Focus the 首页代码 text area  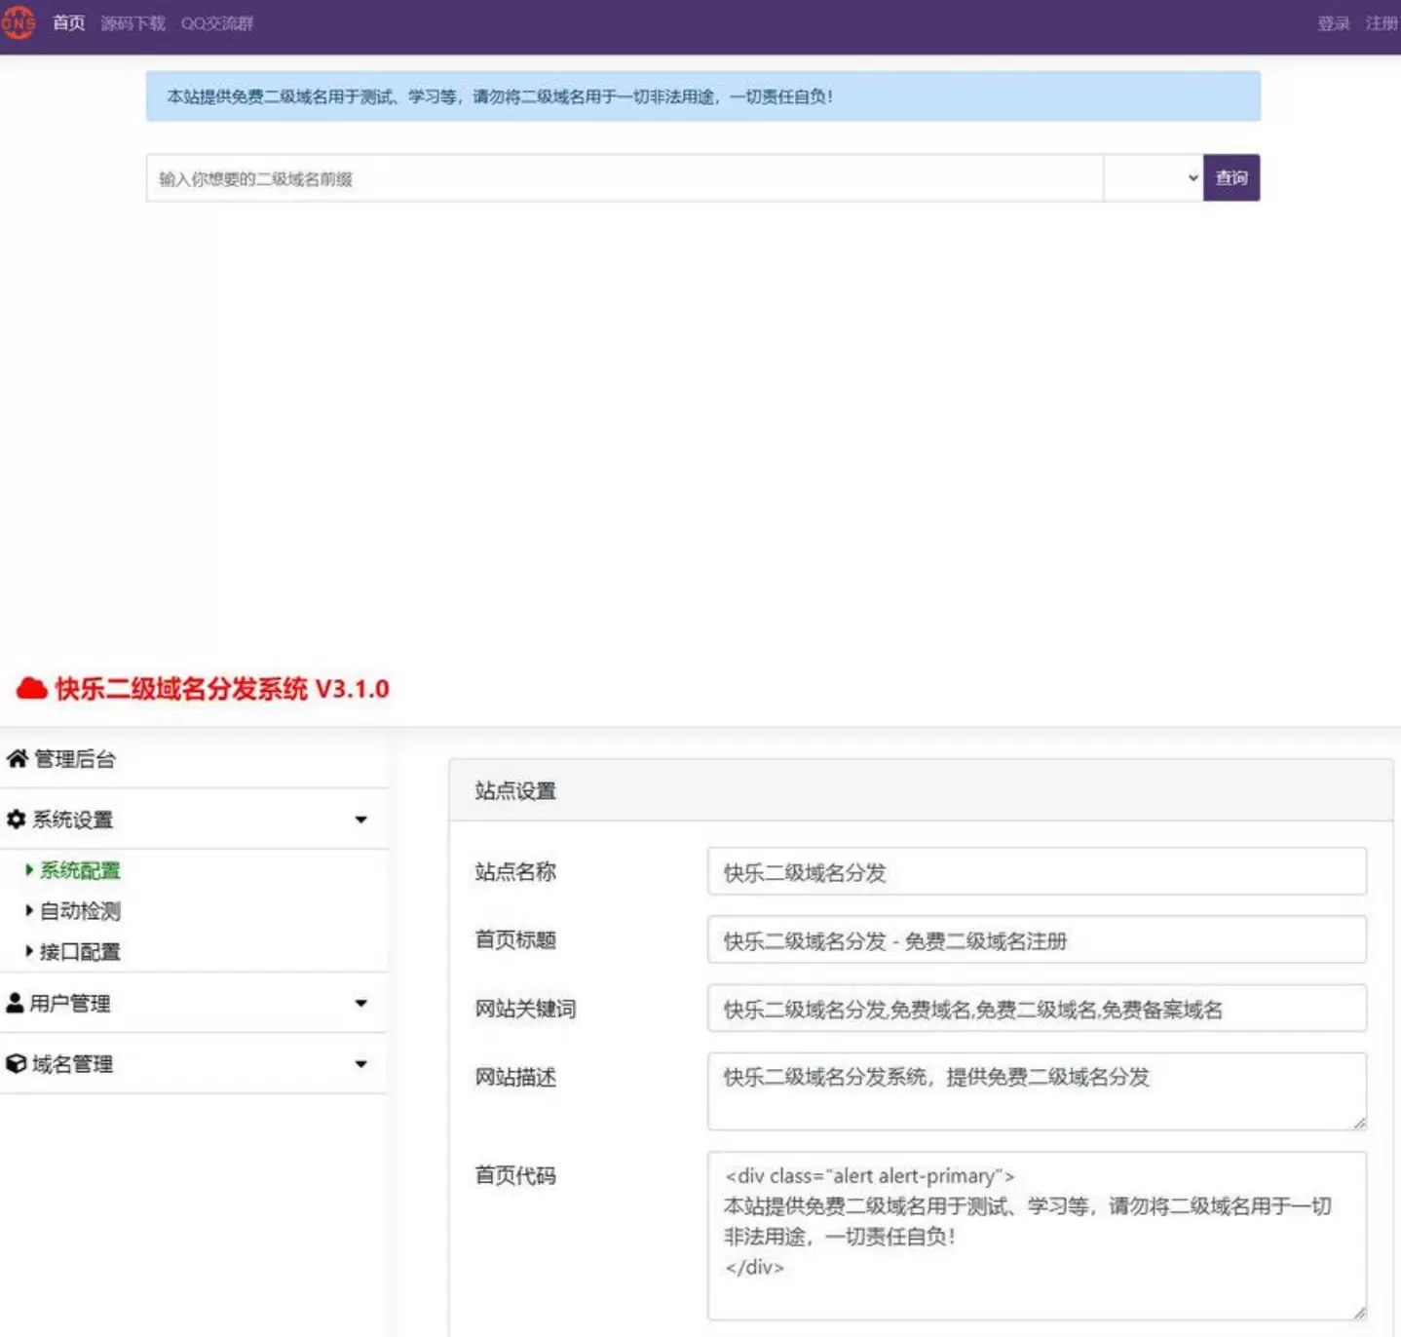1037,1236
